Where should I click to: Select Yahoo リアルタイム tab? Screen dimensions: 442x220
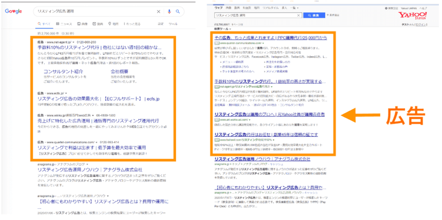pyautogui.click(x=270, y=8)
